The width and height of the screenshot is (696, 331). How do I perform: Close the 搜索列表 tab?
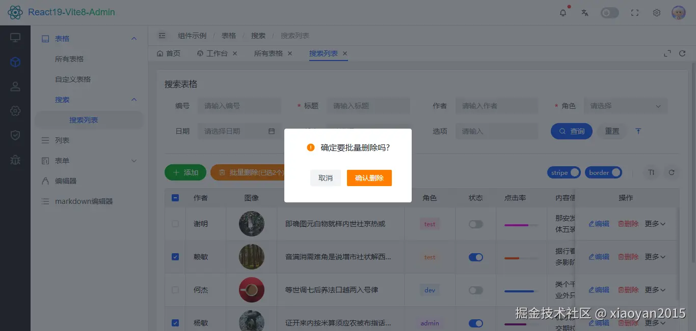click(345, 53)
